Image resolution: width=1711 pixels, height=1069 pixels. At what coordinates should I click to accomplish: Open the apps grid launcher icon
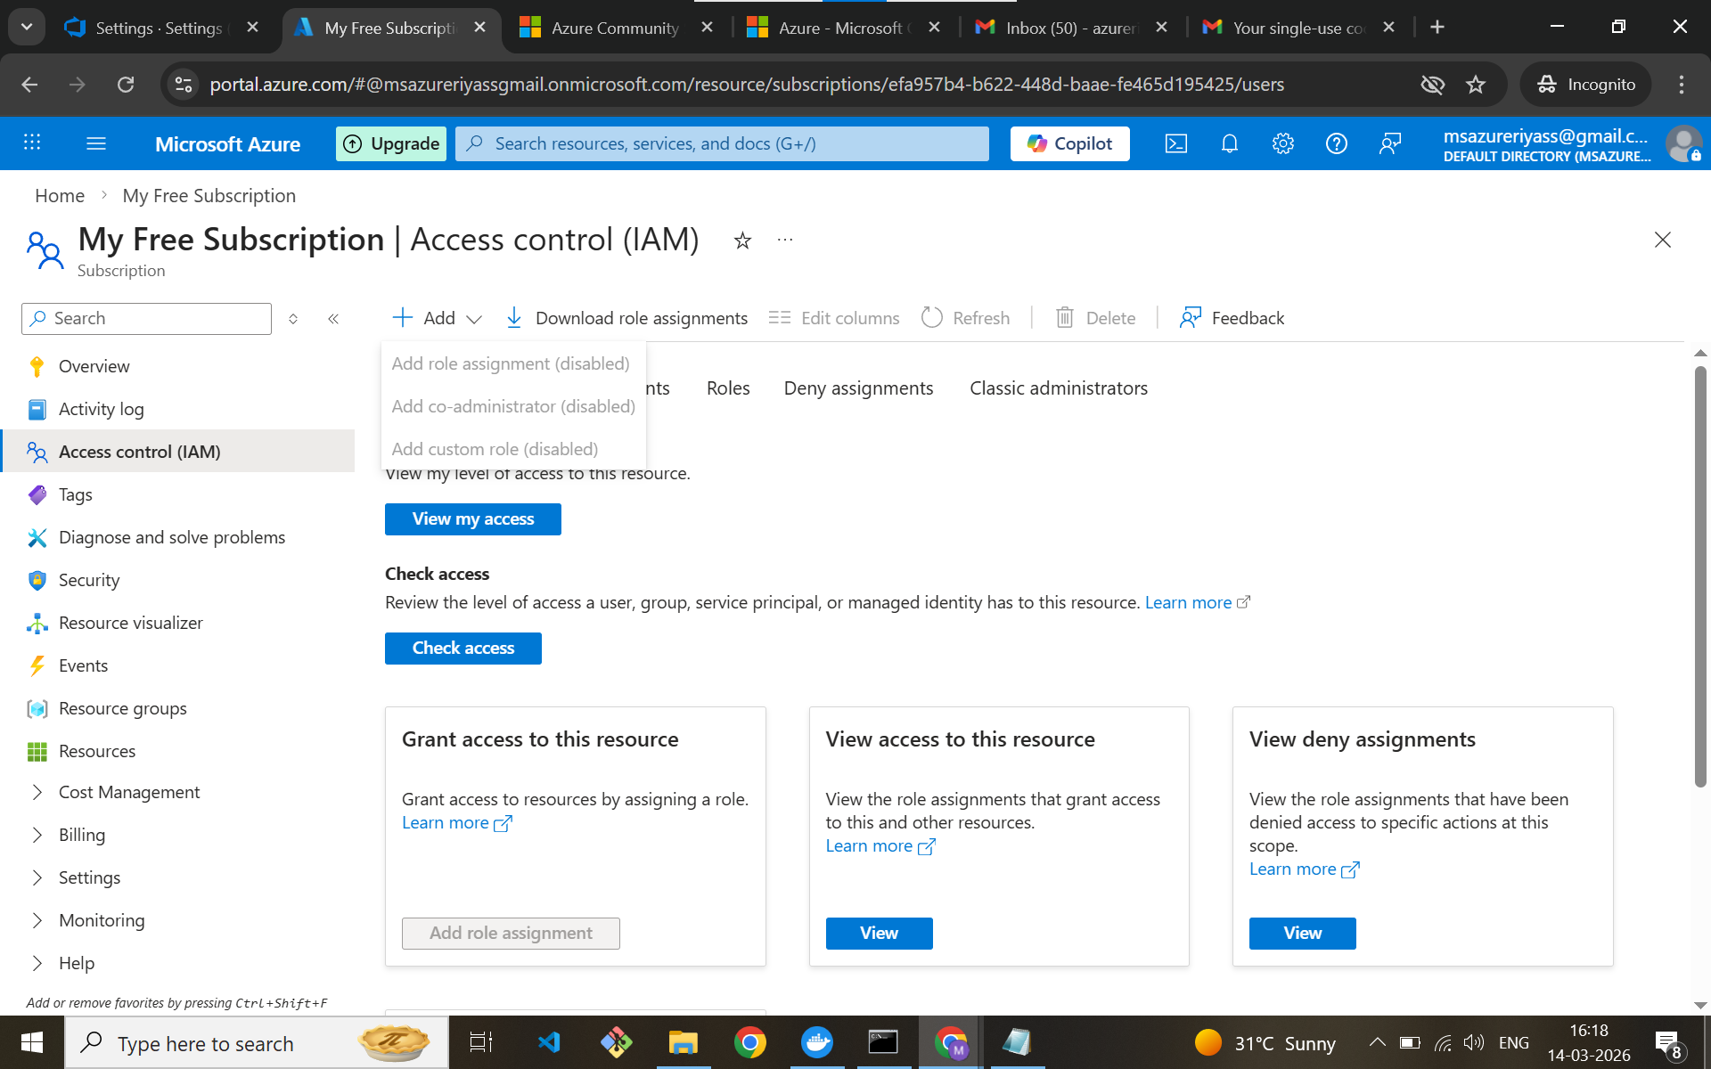(32, 143)
